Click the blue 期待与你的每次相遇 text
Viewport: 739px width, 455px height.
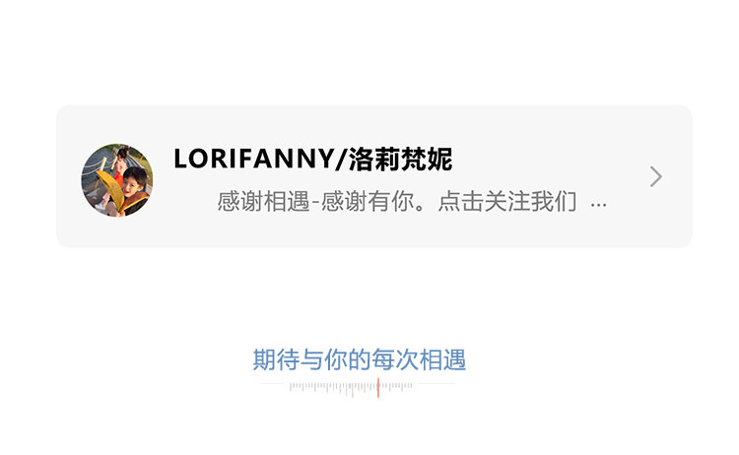(x=359, y=359)
